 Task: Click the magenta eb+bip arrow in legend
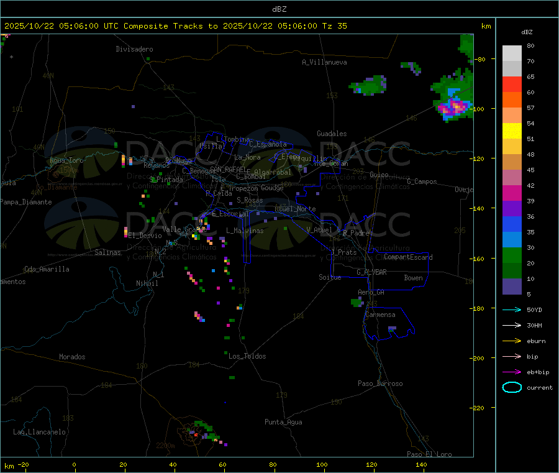click(x=512, y=372)
